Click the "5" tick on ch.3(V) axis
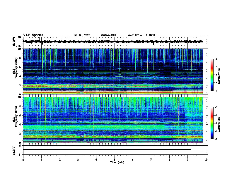 pyautogui.click(x=21, y=146)
